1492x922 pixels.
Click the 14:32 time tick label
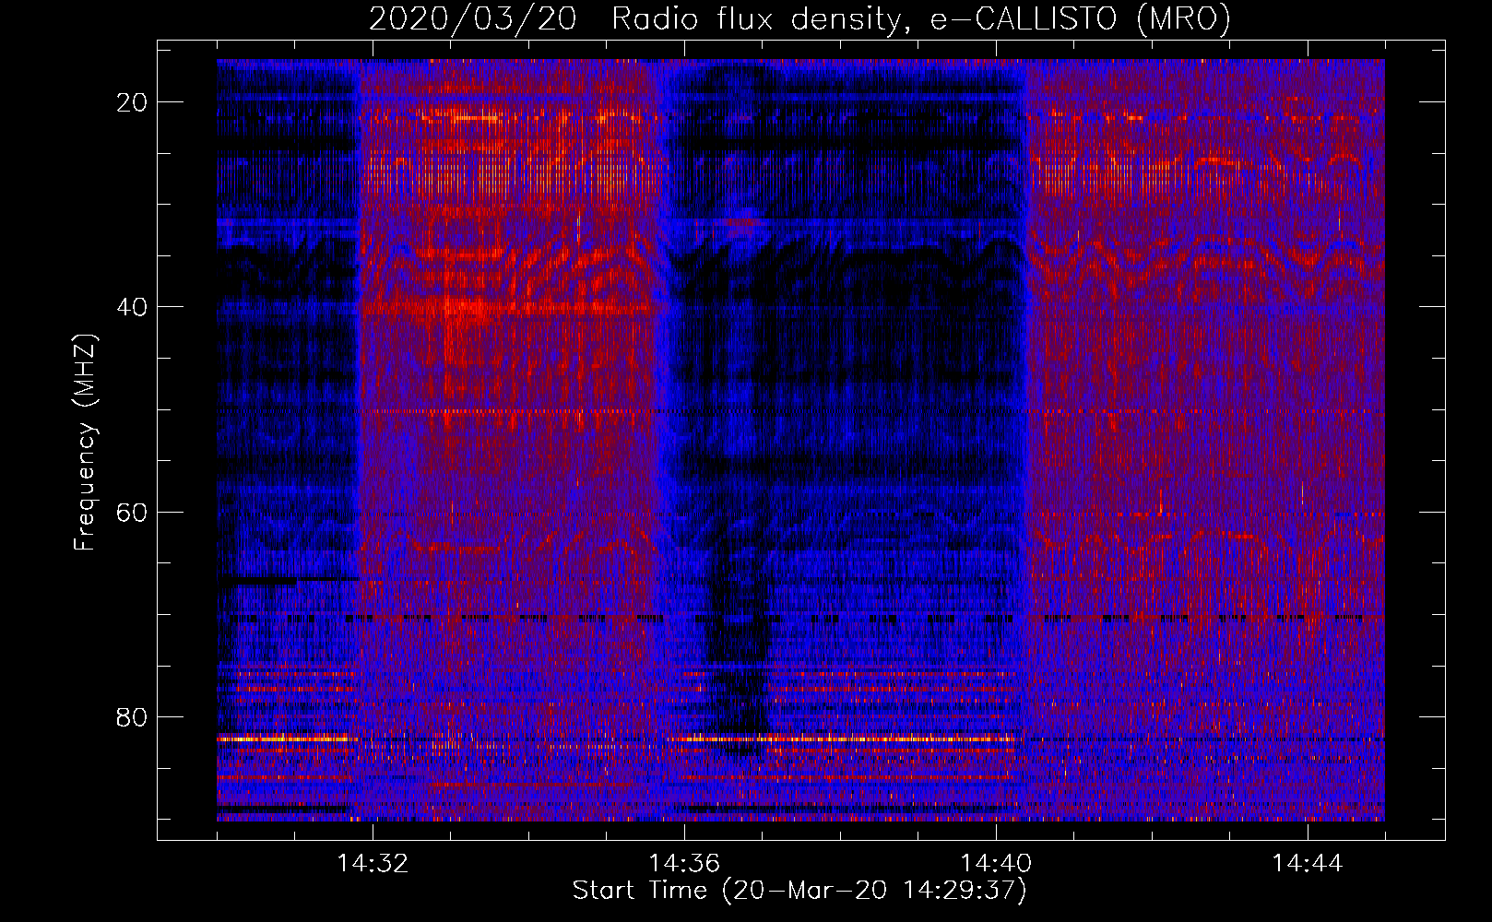373,864
